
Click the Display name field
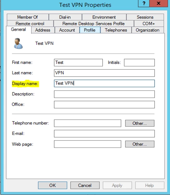click(x=104, y=83)
